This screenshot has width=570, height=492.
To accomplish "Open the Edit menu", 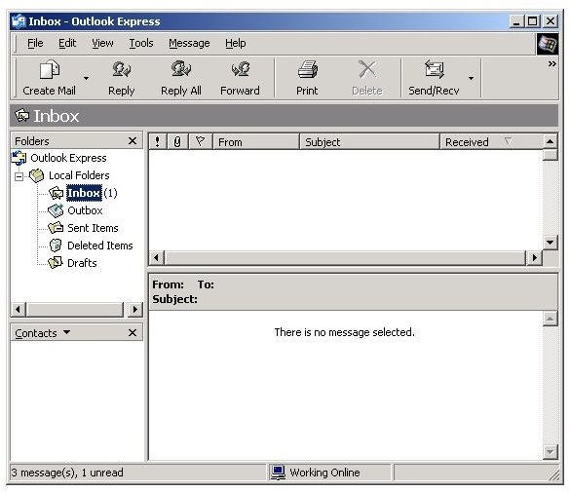I will pos(67,43).
